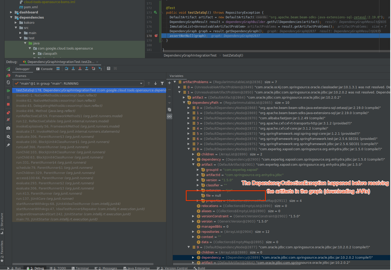391x270 pixels.
Task: Pause the running program
Action: click(x=8, y=97)
